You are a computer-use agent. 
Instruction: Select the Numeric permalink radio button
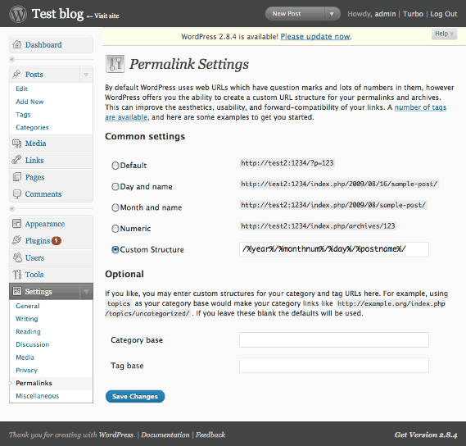pyautogui.click(x=115, y=229)
